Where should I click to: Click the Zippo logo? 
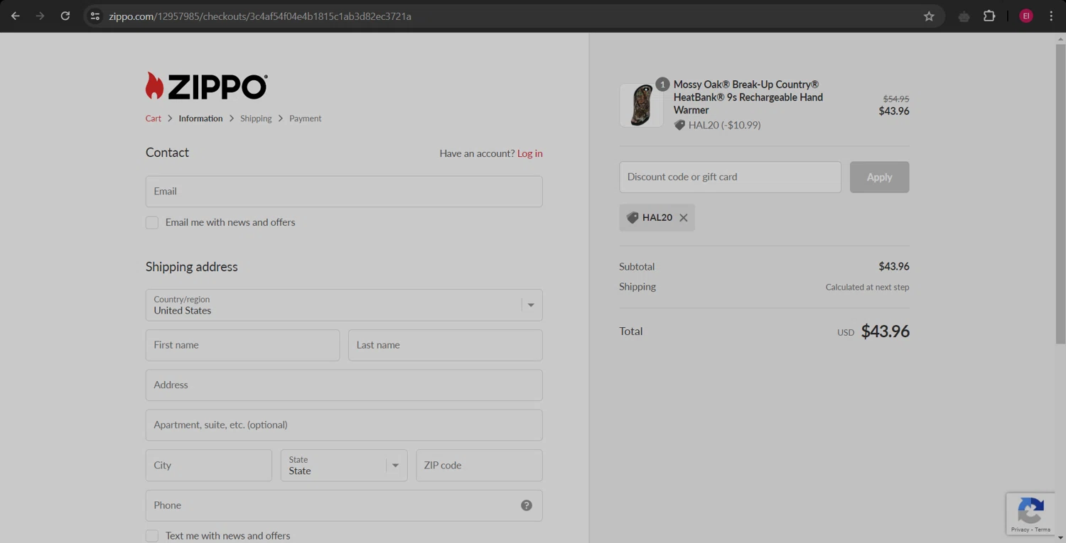(206, 86)
